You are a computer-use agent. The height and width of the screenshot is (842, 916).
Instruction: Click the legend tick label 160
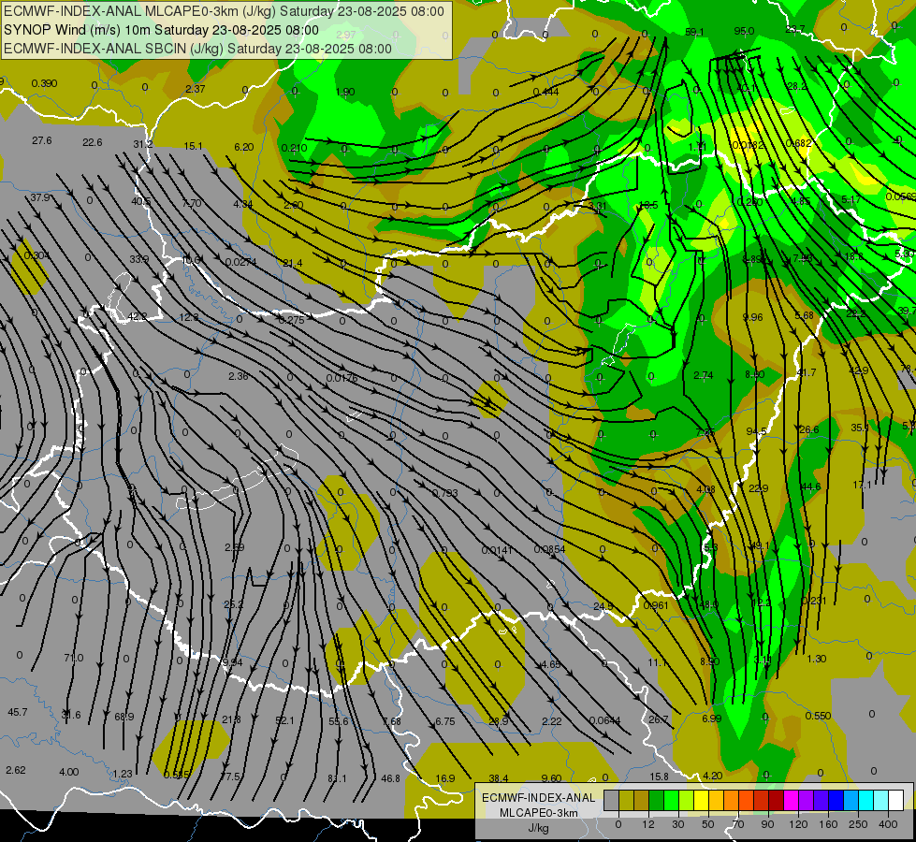[x=828, y=824]
